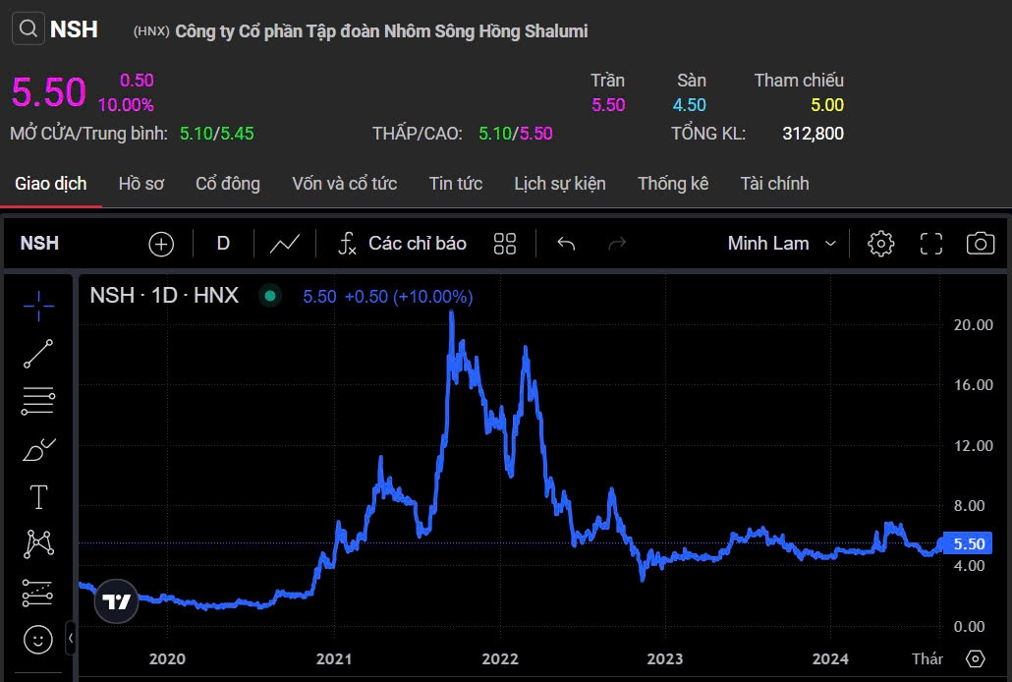
Task: Undo the last chart action
Action: pyautogui.click(x=566, y=244)
